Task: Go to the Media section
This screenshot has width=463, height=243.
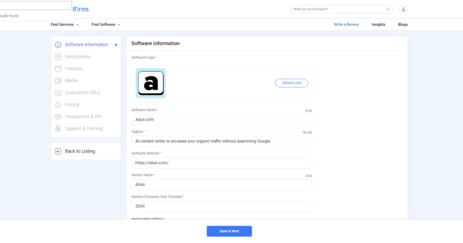Action: (x=71, y=80)
